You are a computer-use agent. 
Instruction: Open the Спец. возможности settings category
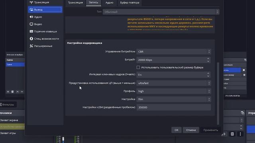click(45, 39)
